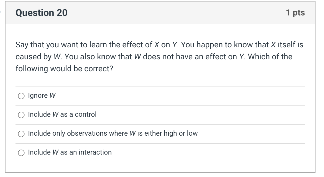This screenshot has height=177, width=324.
Task: Click the "Include only observations" answer label
Action: (x=113, y=133)
